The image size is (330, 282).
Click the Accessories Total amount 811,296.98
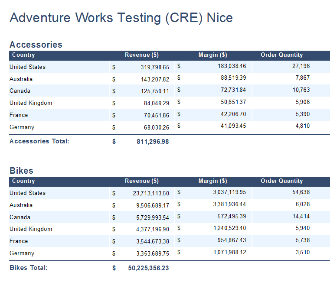point(153,142)
